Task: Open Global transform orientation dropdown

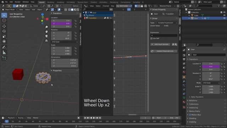Action: (x=35, y=6)
